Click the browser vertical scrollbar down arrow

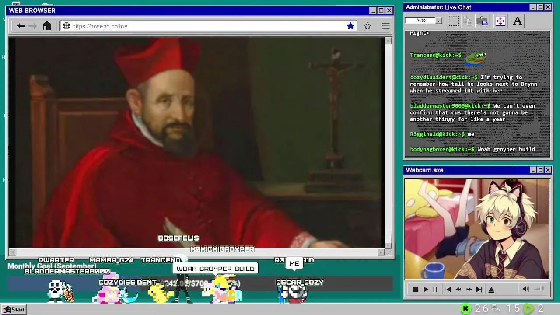point(388,245)
